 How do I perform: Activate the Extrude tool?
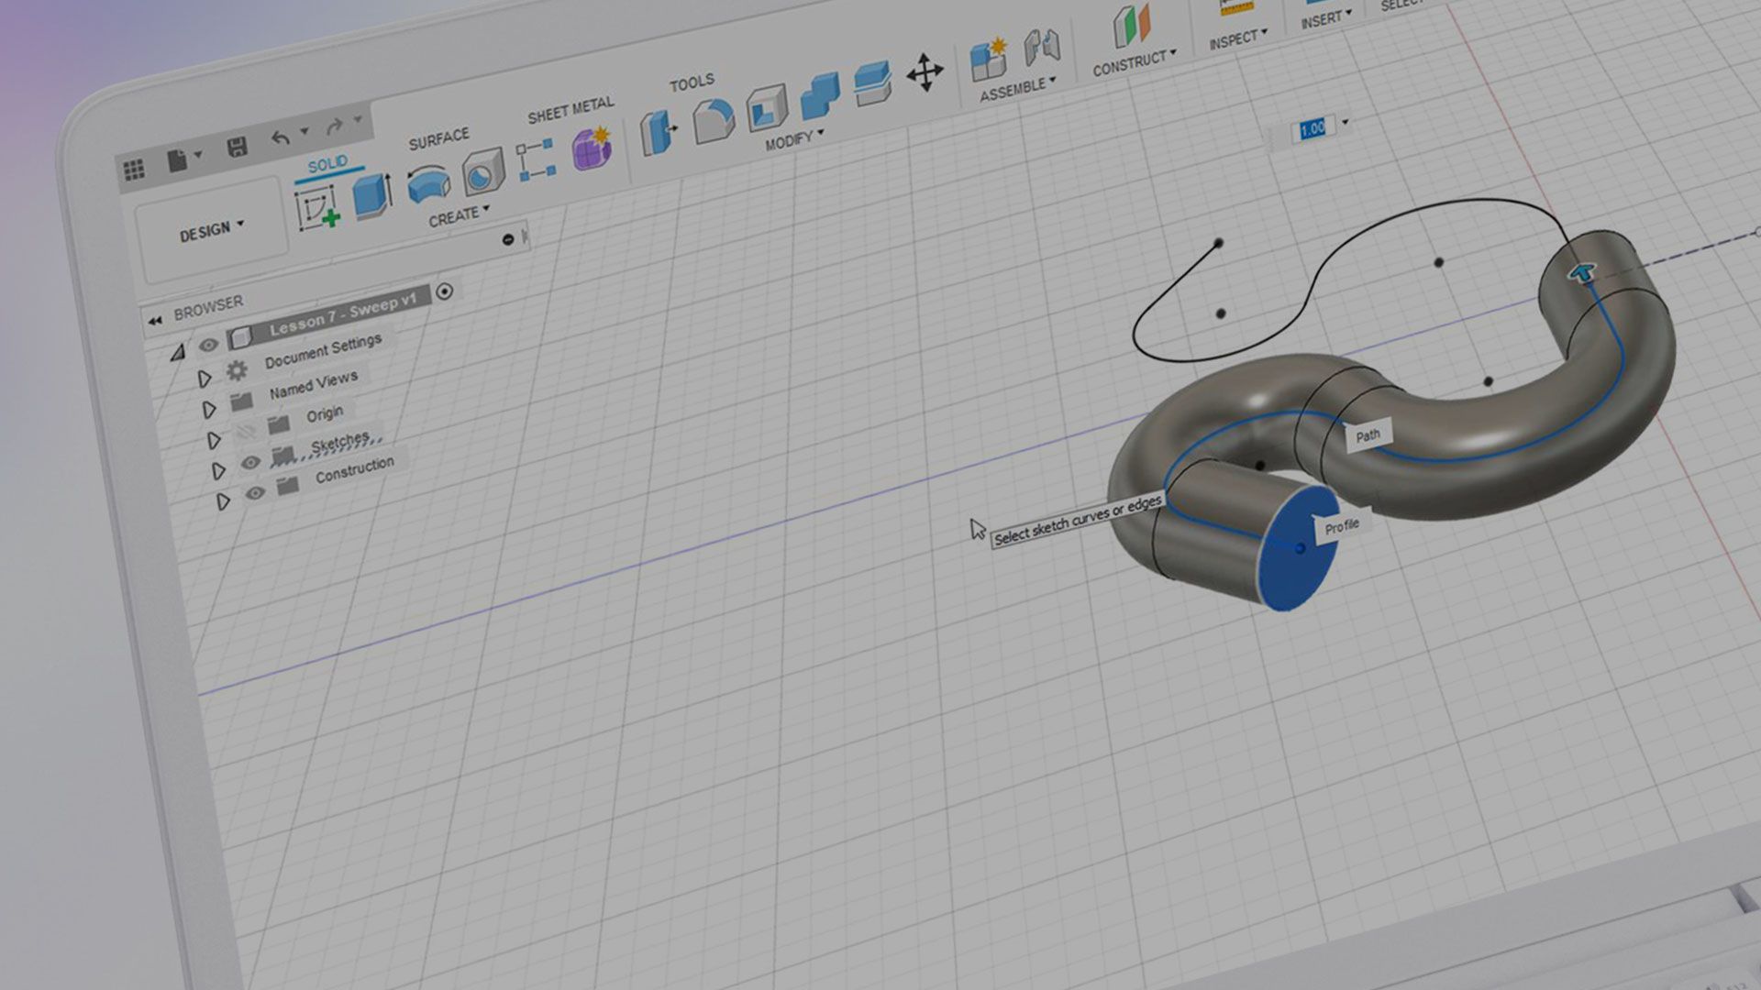pos(371,191)
